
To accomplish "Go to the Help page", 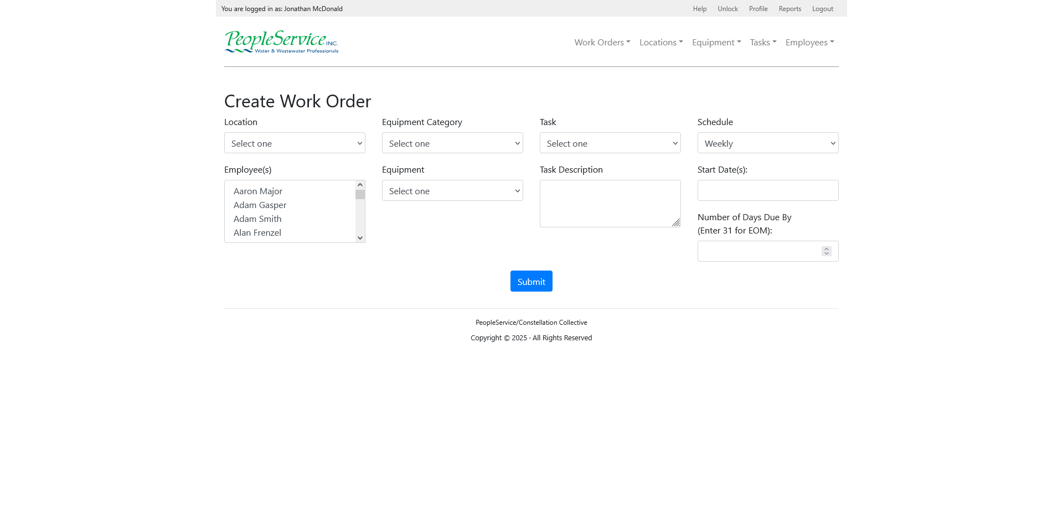I will coord(700,9).
